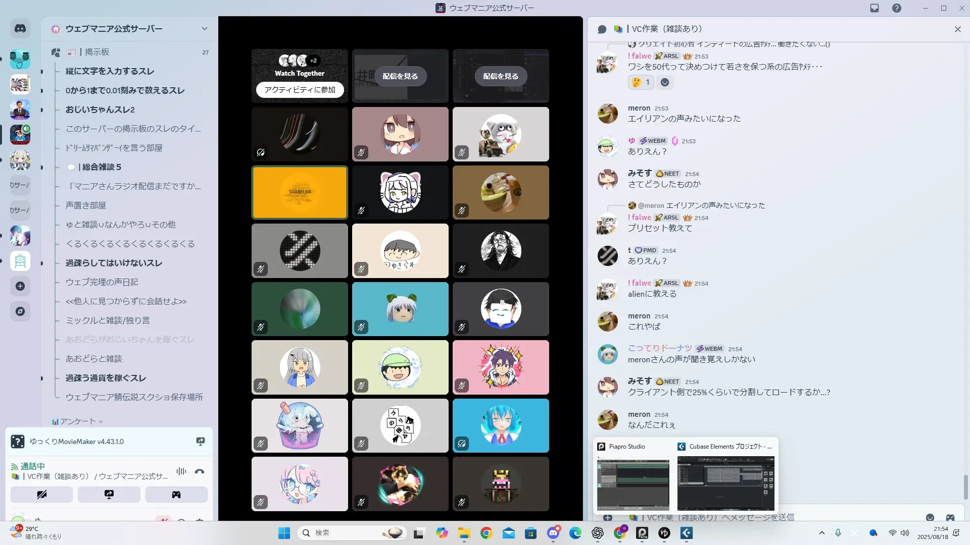Click Cubase Elements taskbar preview thumbnail
The image size is (970, 545).
click(725, 483)
